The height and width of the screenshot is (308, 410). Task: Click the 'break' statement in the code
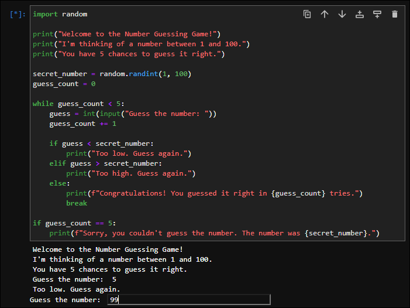(x=77, y=203)
